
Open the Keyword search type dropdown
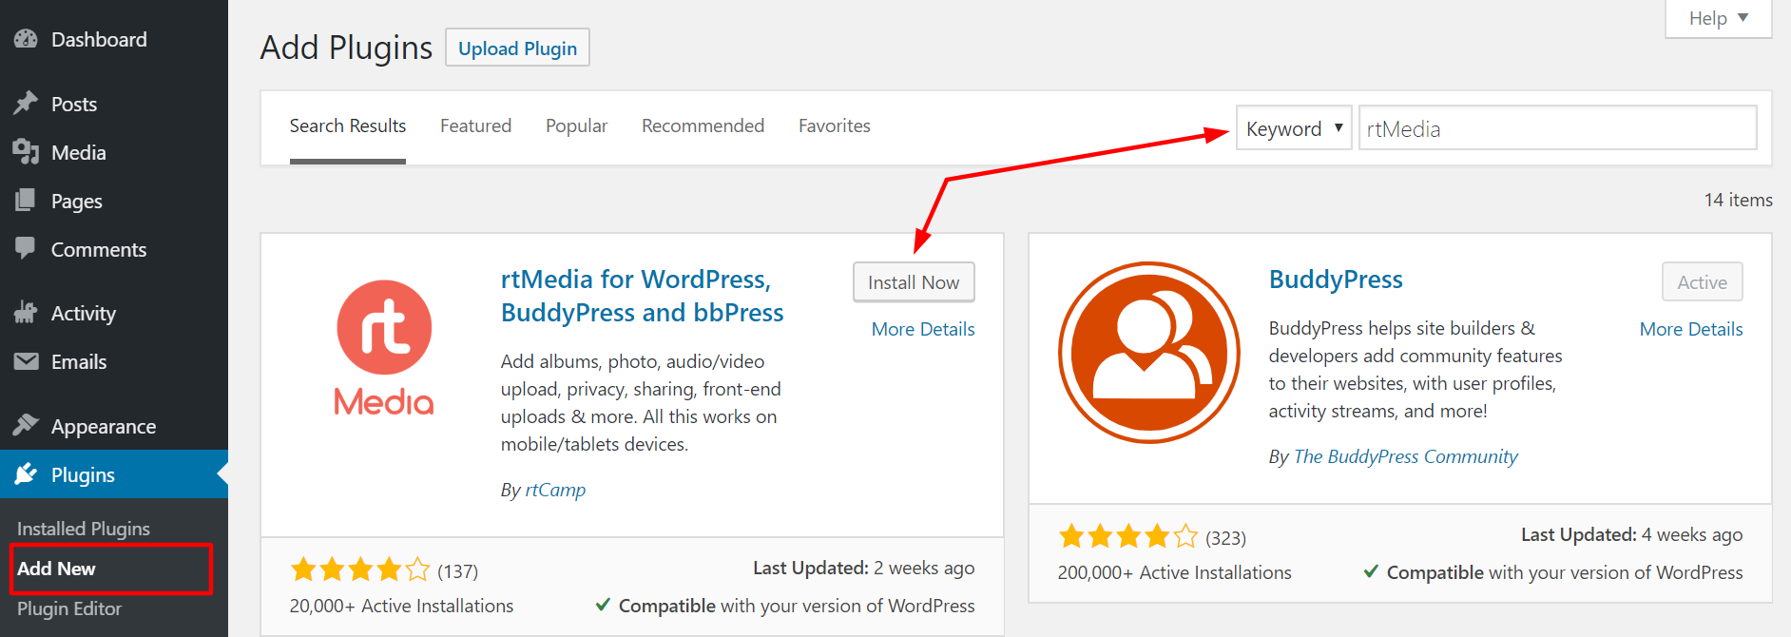pos(1294,128)
